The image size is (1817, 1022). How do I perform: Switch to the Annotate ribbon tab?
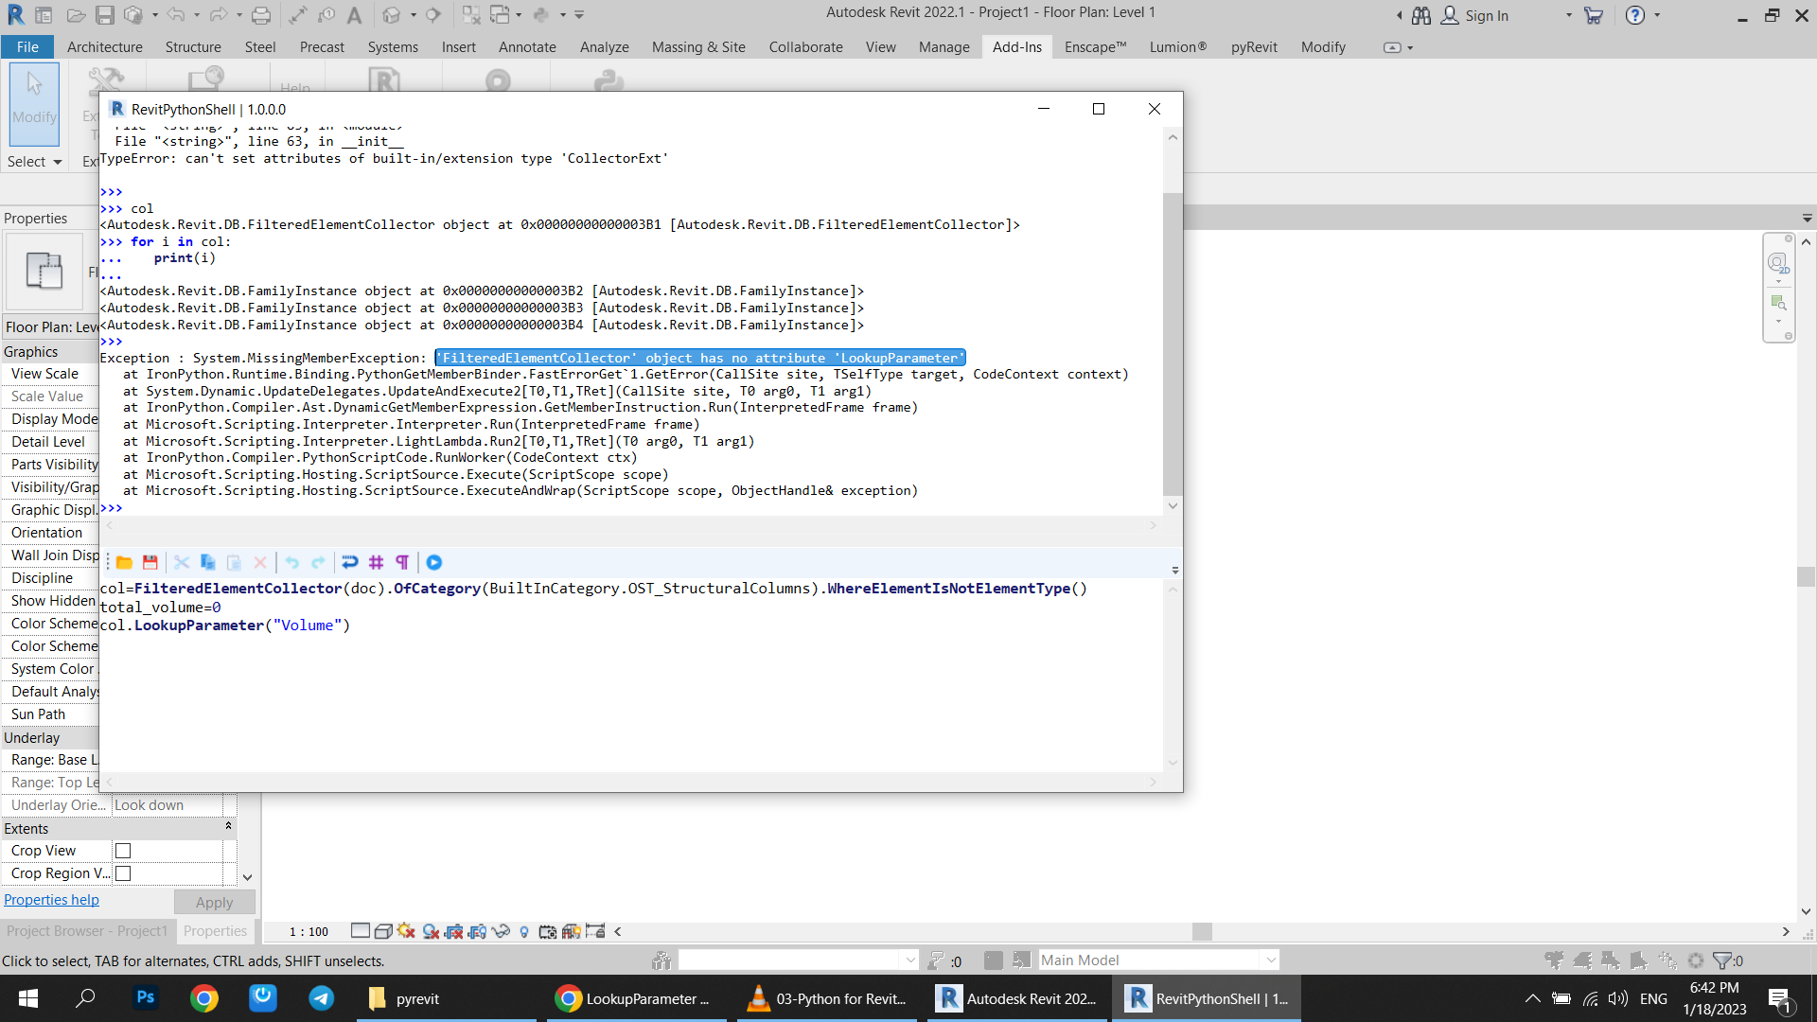coord(527,47)
